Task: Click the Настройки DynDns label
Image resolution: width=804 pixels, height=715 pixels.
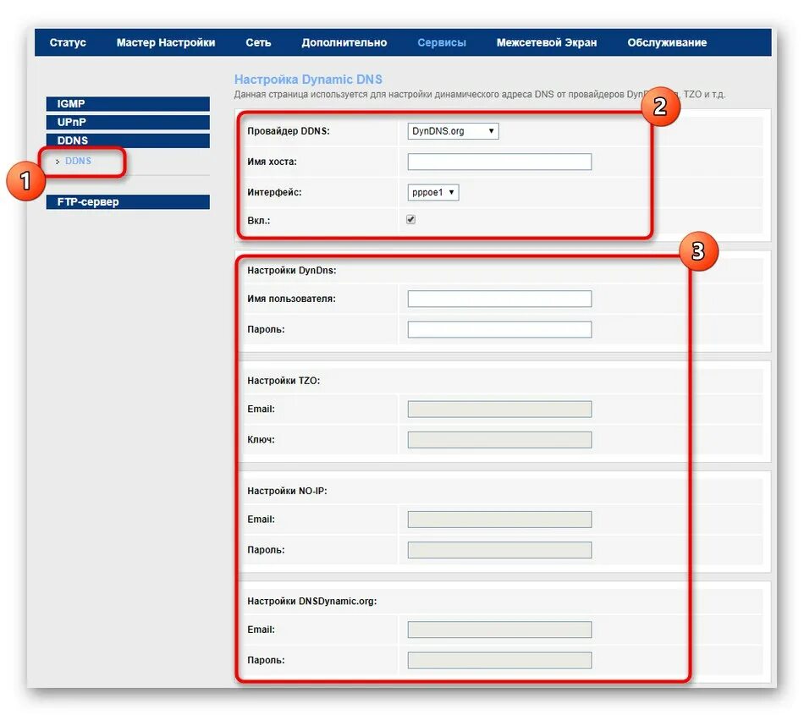Action: pyautogui.click(x=292, y=271)
